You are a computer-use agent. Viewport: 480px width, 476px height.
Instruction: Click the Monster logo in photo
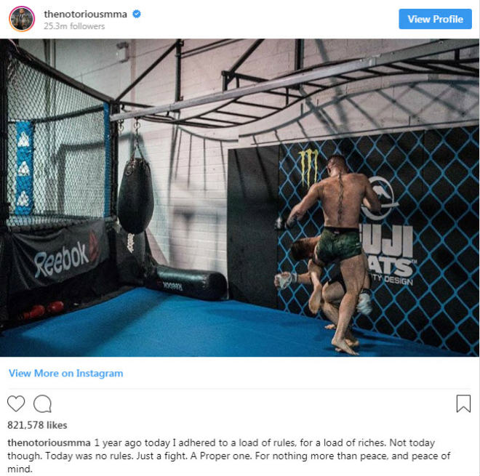coord(308,167)
